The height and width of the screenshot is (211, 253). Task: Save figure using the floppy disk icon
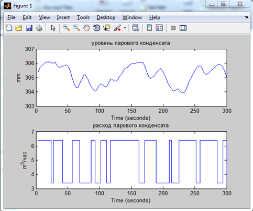(29, 28)
